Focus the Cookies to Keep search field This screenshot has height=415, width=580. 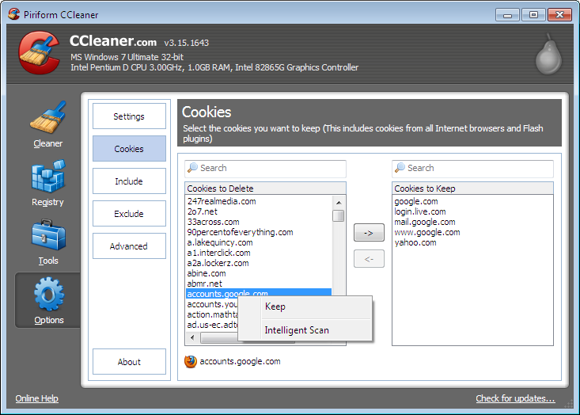point(472,169)
